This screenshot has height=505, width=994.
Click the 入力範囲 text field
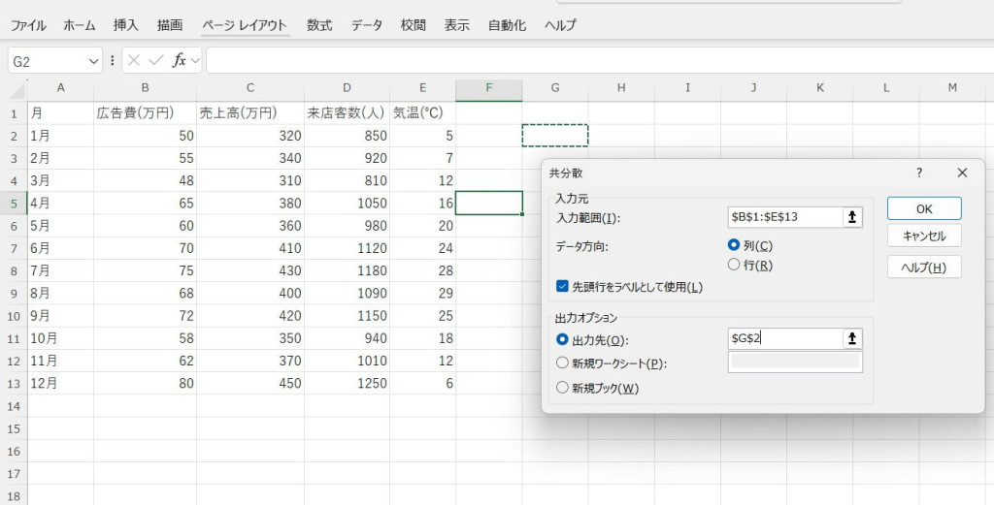(784, 217)
